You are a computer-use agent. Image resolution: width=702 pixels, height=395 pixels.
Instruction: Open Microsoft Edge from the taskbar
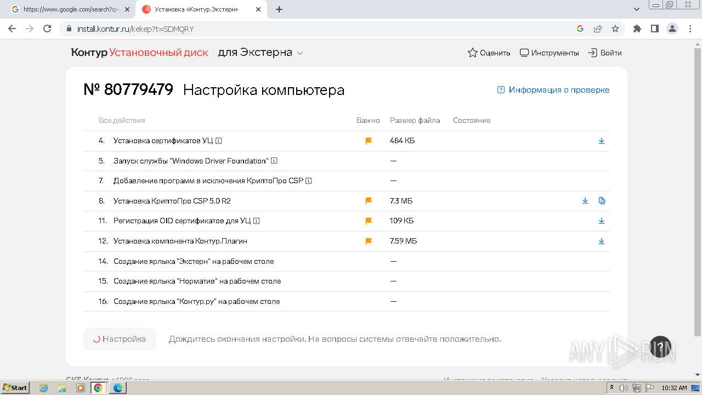click(x=118, y=388)
